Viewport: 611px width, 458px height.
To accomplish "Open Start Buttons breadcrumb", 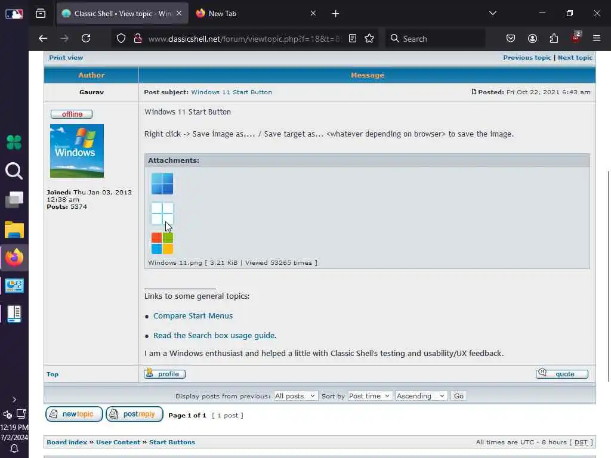I will click(172, 442).
